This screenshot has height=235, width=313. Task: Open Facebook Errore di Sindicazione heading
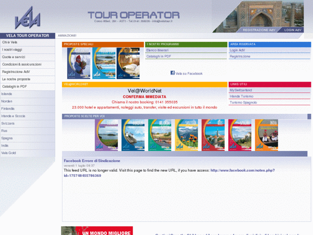(x=92, y=161)
